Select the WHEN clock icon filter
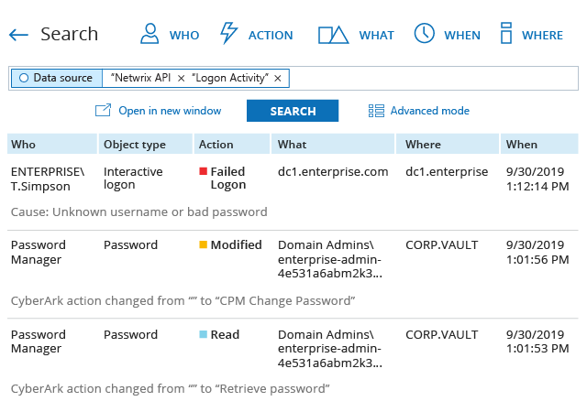The image size is (587, 412). coord(424,34)
